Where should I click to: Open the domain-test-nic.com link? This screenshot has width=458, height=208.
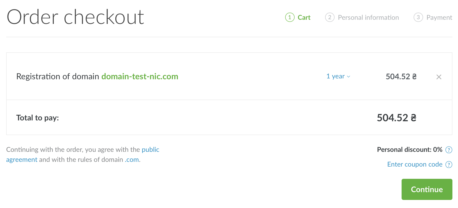point(140,76)
